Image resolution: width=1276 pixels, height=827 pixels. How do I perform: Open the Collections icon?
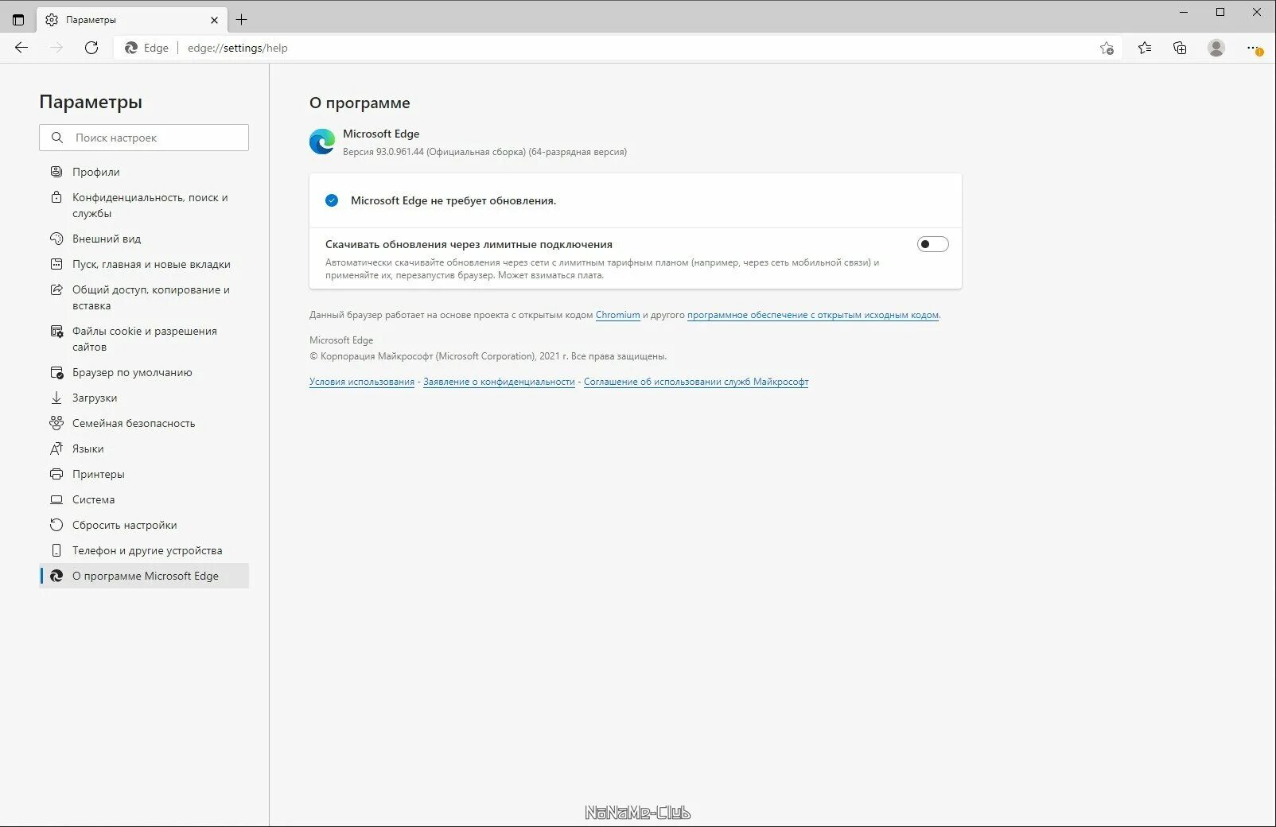[x=1180, y=48]
